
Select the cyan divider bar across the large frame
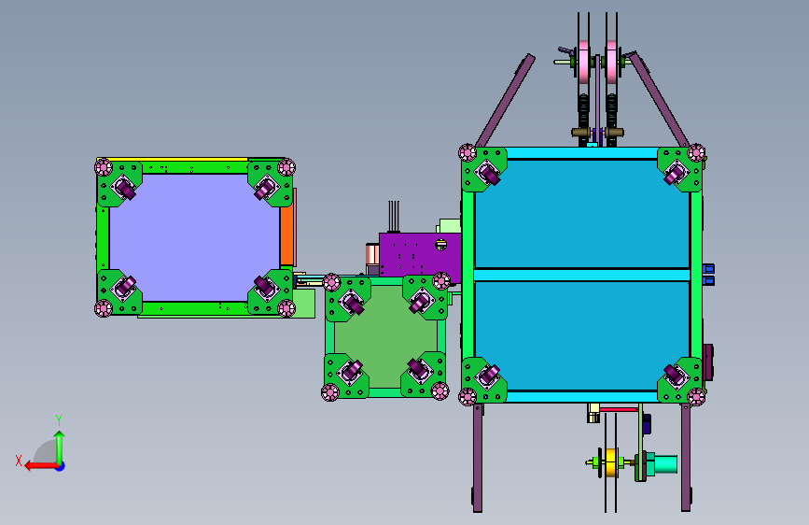point(582,275)
